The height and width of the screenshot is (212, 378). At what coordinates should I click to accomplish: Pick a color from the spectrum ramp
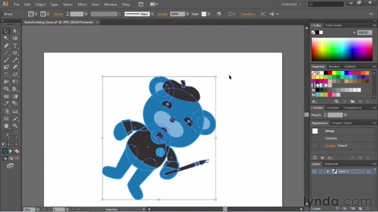click(x=342, y=49)
